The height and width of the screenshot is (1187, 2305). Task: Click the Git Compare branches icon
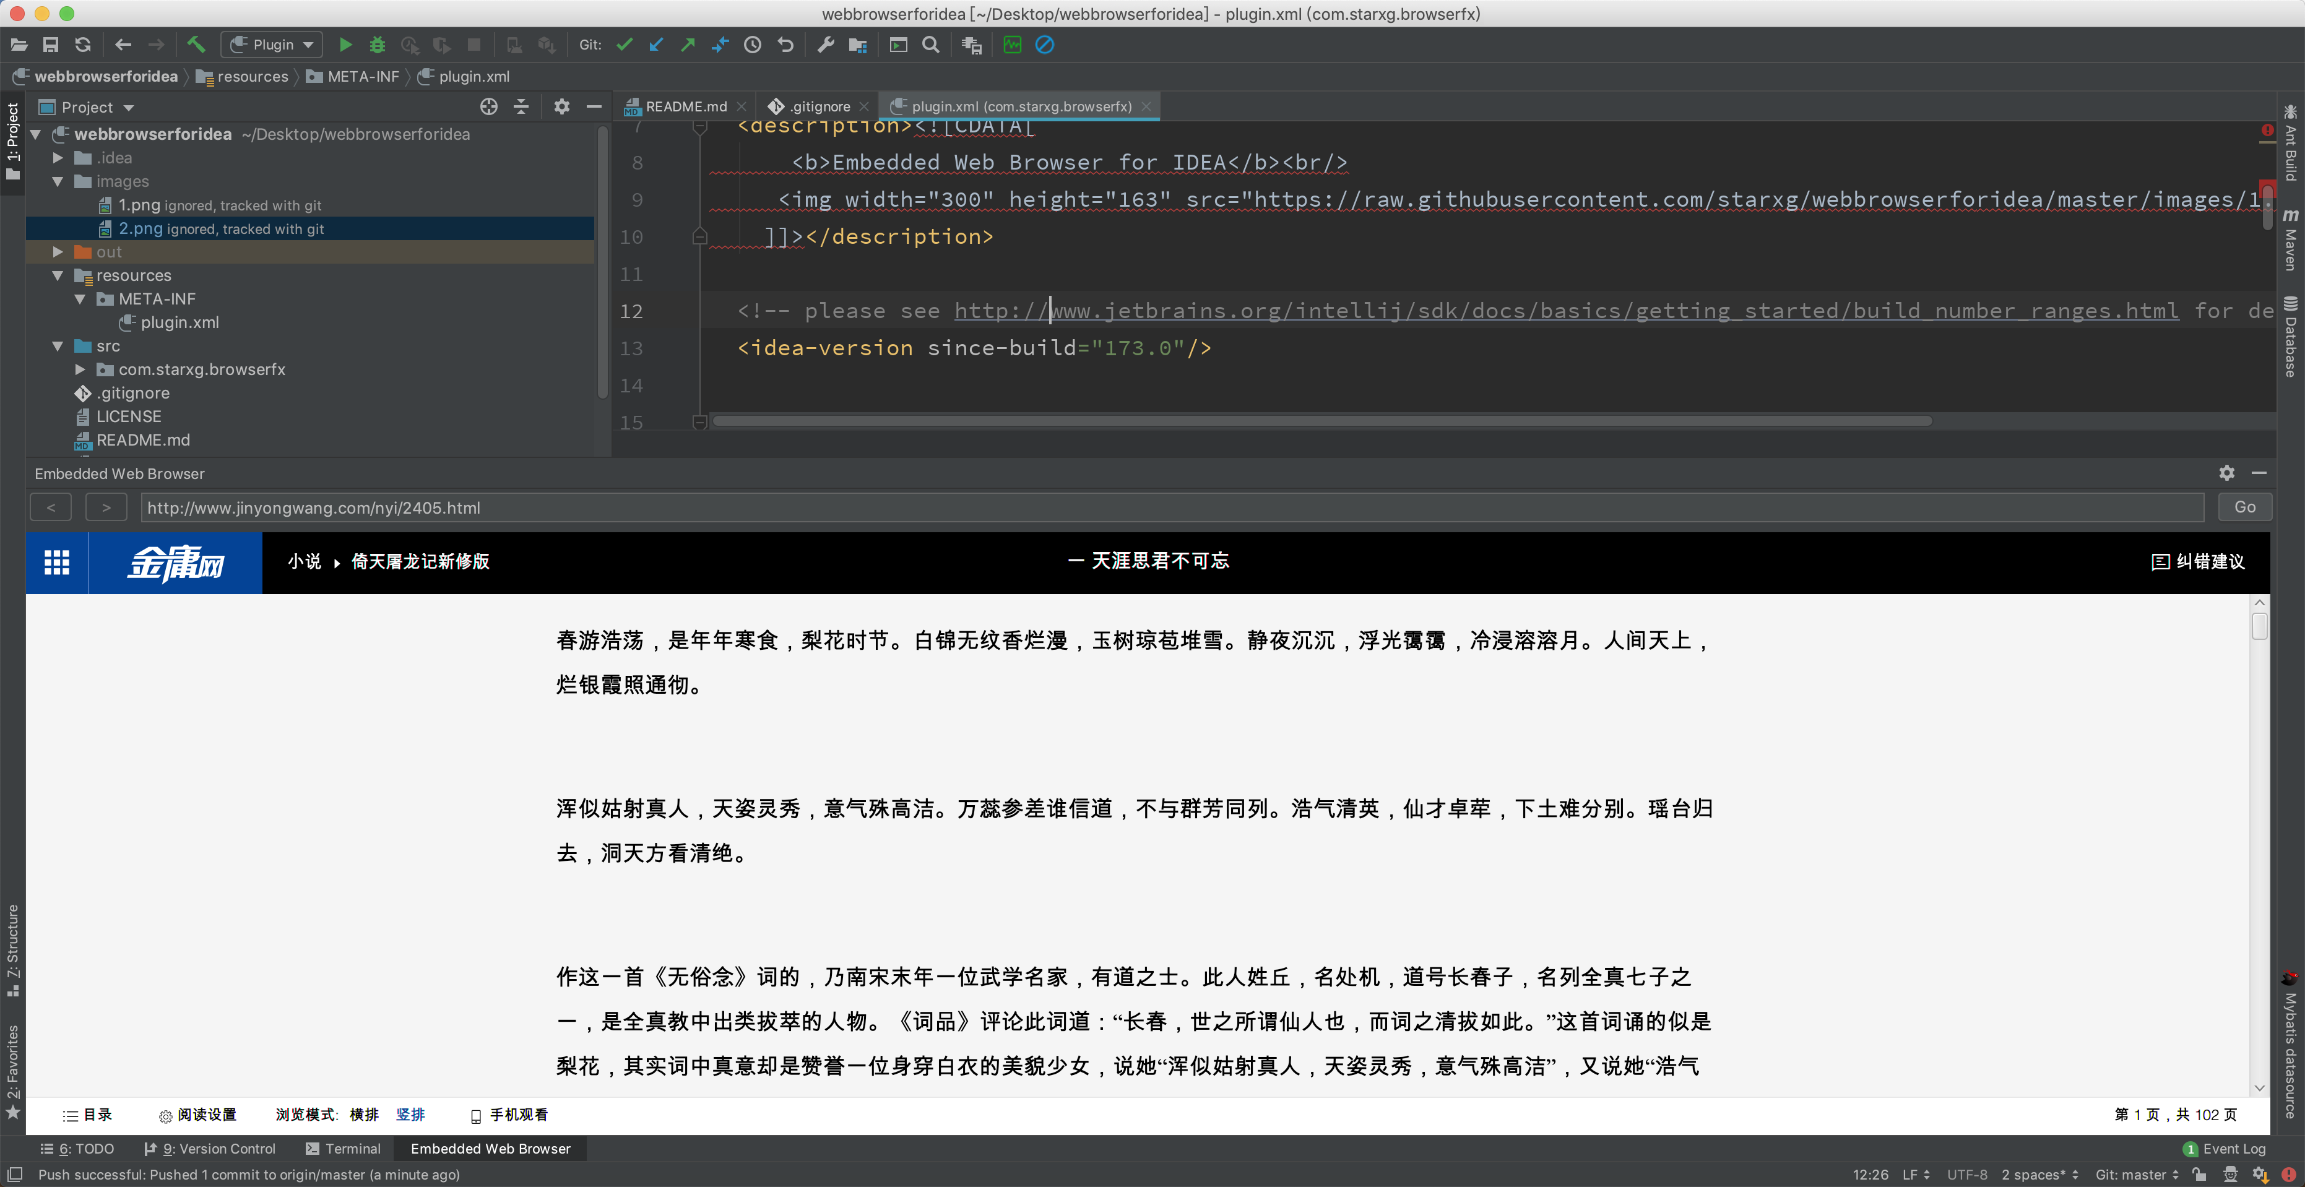pos(720,45)
